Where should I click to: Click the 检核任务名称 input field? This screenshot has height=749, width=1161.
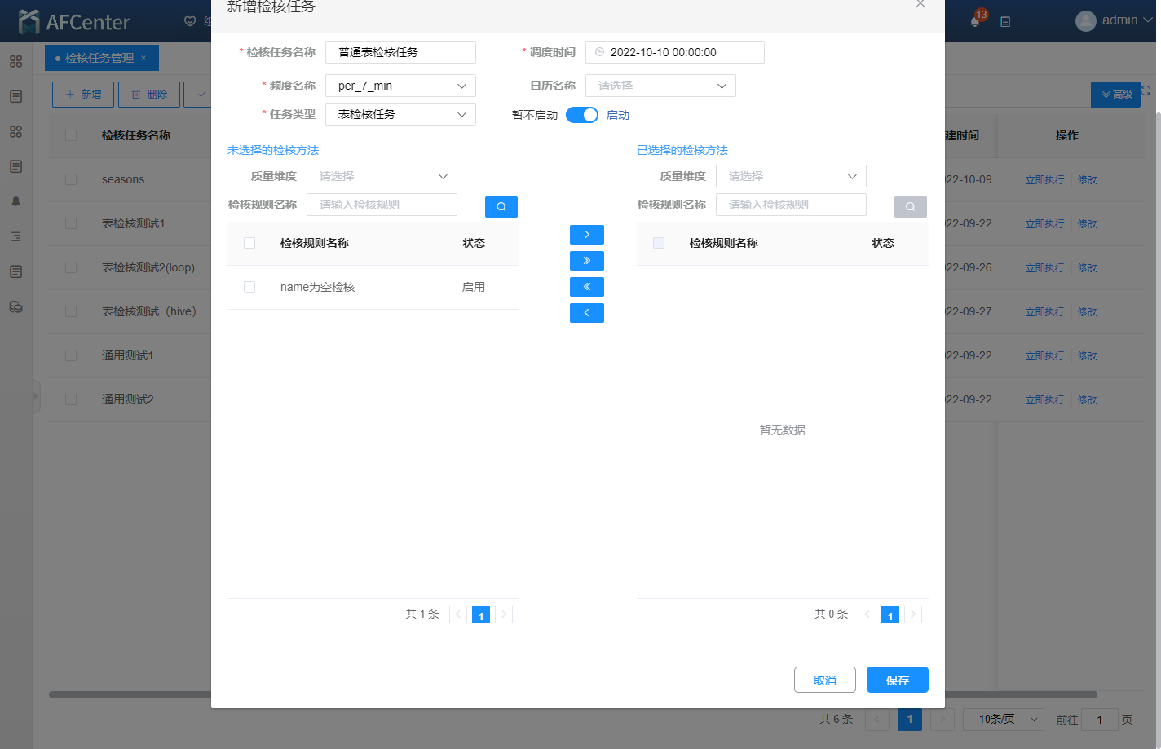click(x=400, y=52)
